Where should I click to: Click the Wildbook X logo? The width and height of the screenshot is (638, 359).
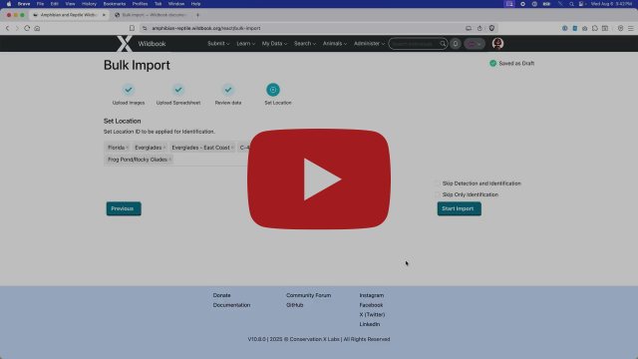click(124, 44)
